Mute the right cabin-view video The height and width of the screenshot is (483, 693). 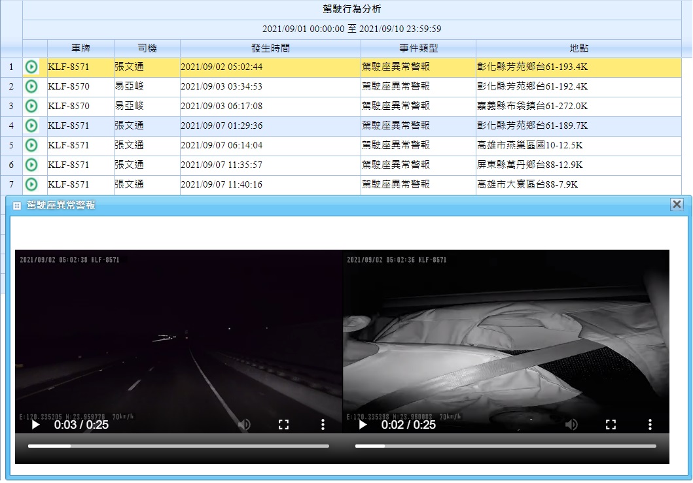pyautogui.click(x=571, y=425)
